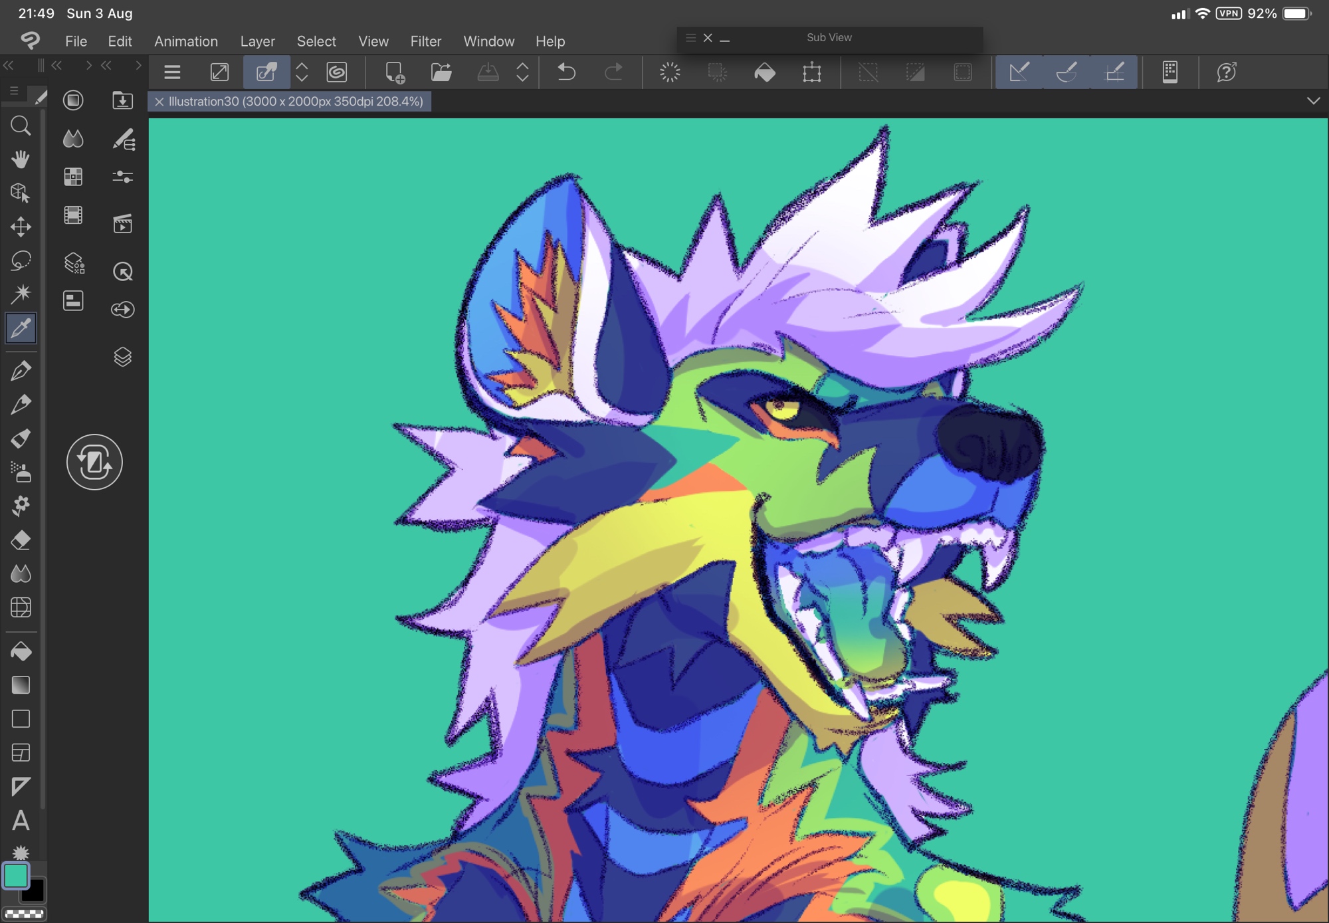The width and height of the screenshot is (1329, 923).
Task: Expand the canvas tab list chevron
Action: (1313, 101)
